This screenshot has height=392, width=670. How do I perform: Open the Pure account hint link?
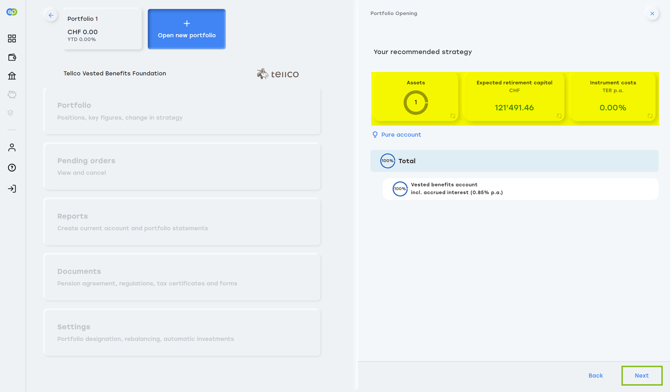coord(401,135)
